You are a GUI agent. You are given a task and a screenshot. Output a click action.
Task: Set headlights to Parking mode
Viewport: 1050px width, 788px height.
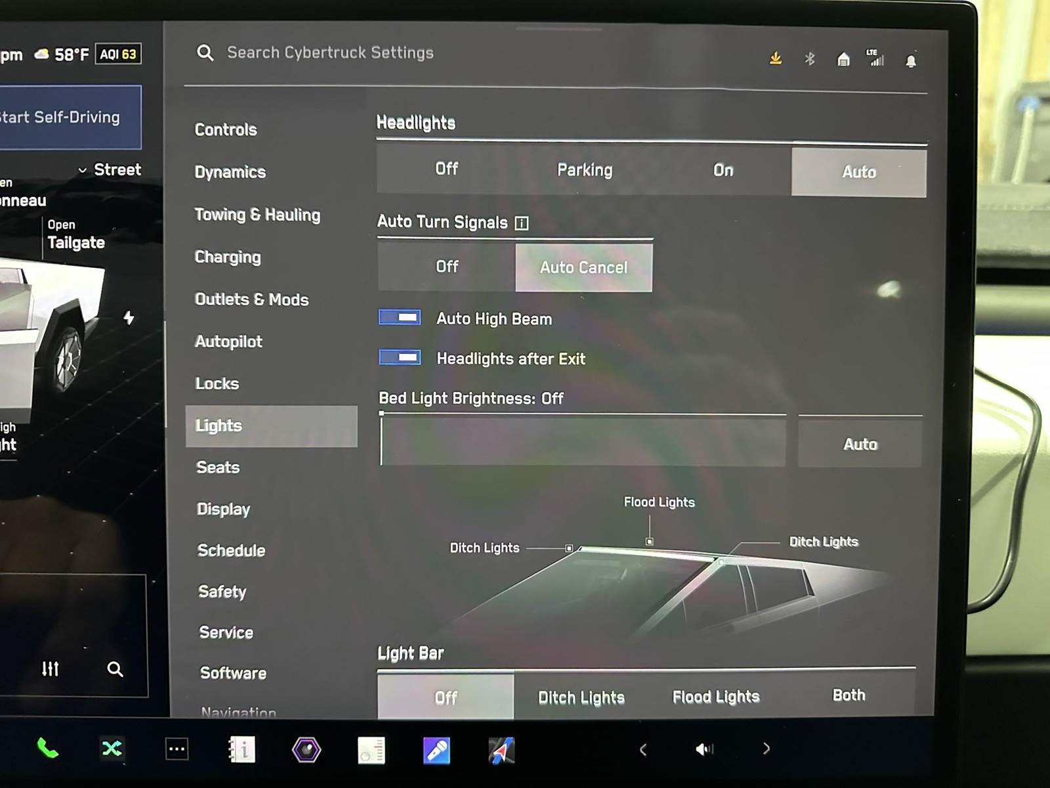(x=584, y=170)
